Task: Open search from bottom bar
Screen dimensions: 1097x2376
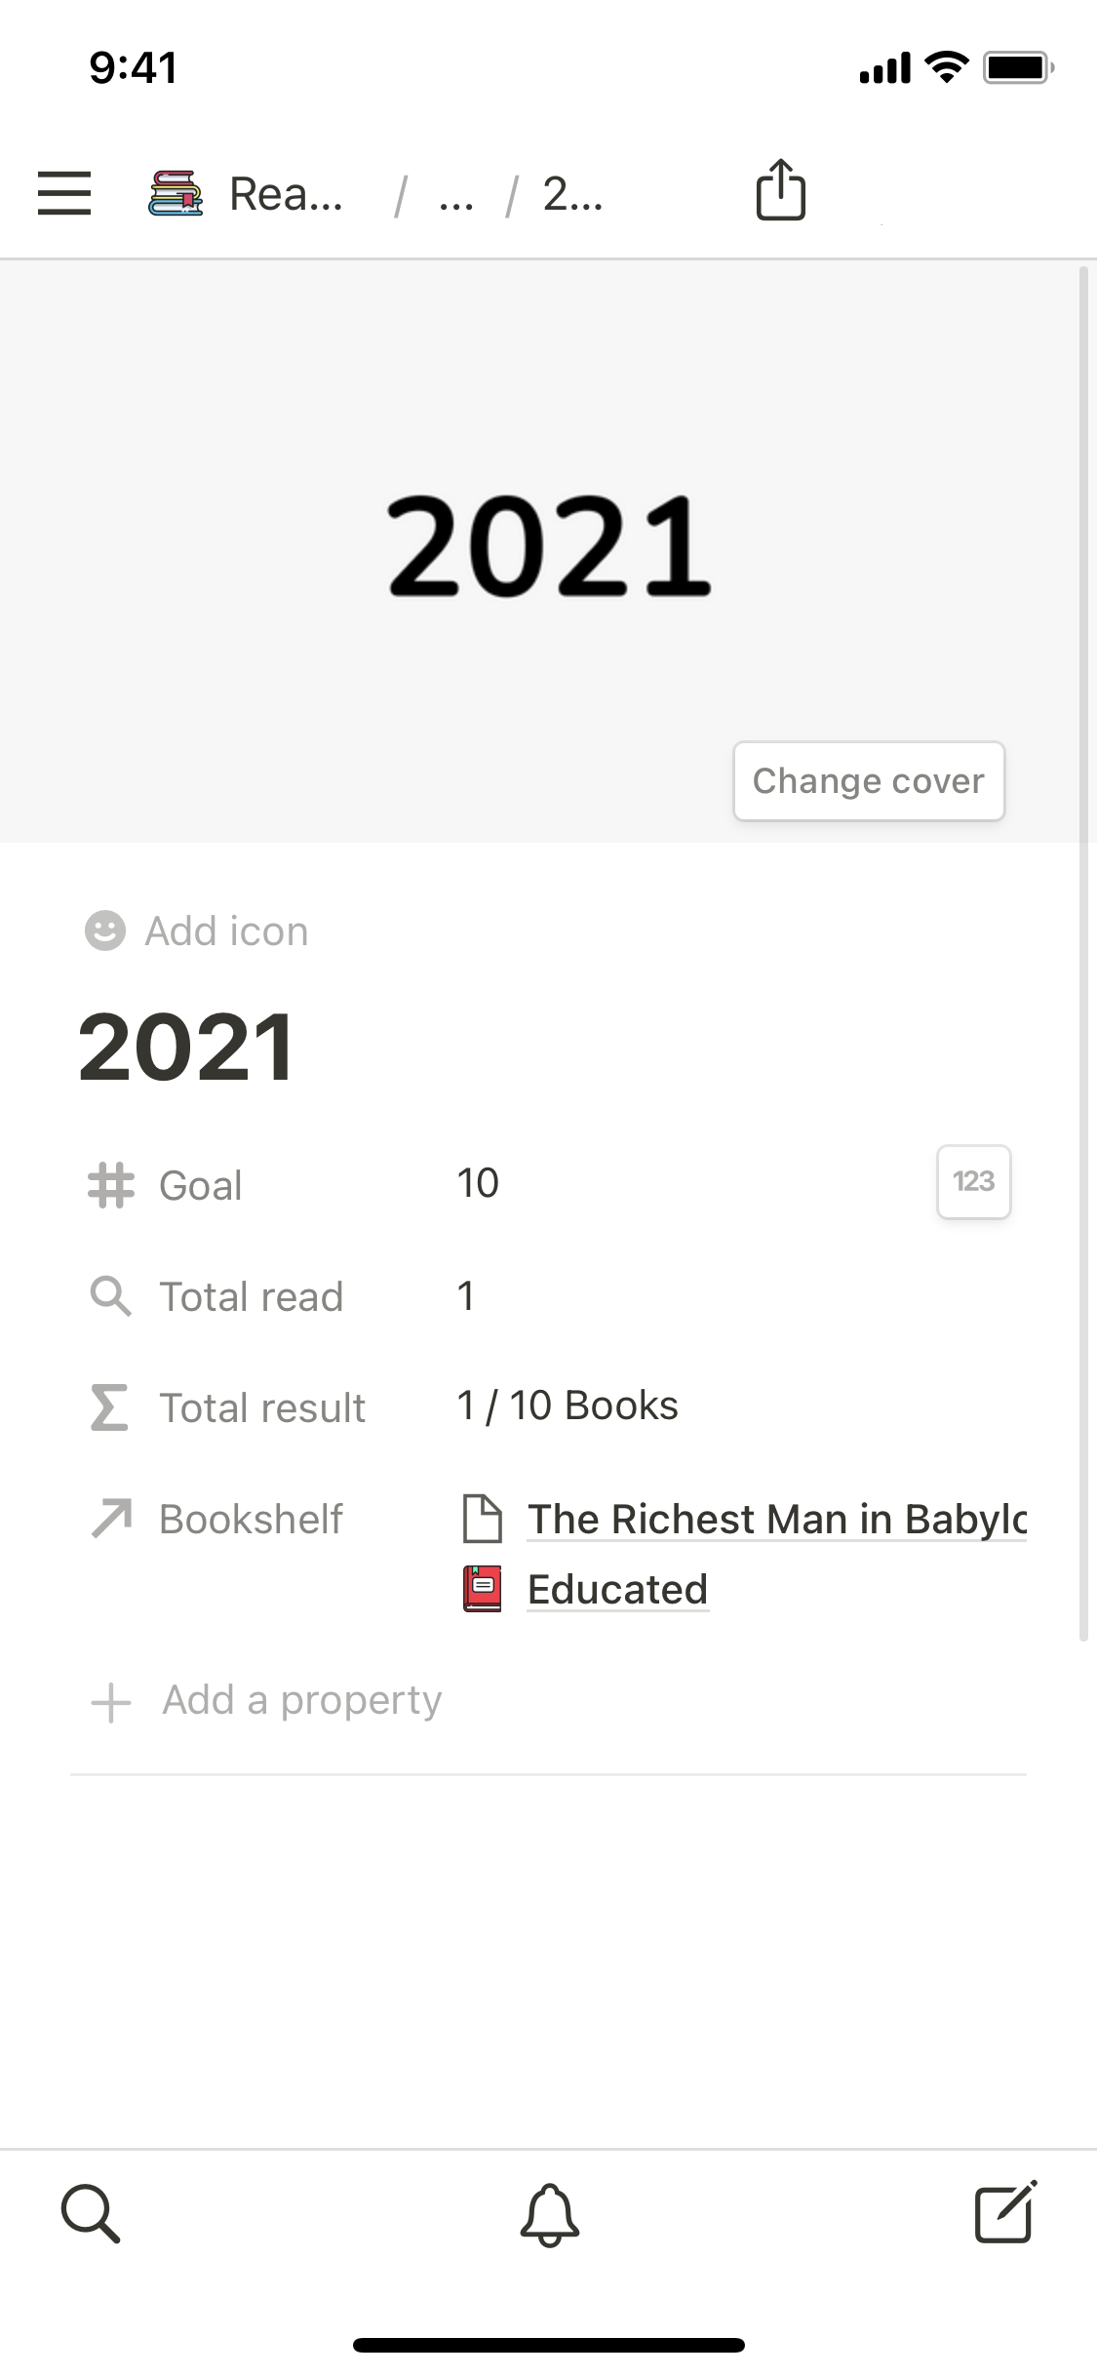Action: coord(91,2213)
